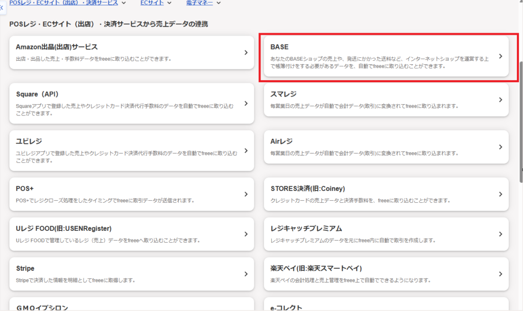This screenshot has width=523, height=311.
Task: Click the ECサイト navigation link
Action: (x=152, y=3)
